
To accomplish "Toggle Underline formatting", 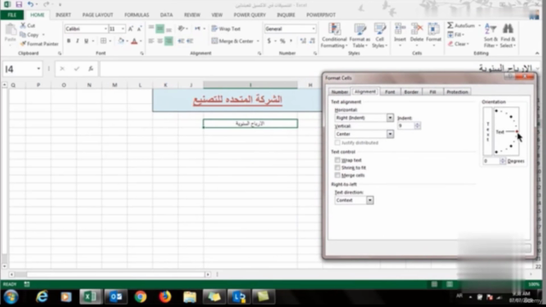I will point(86,41).
